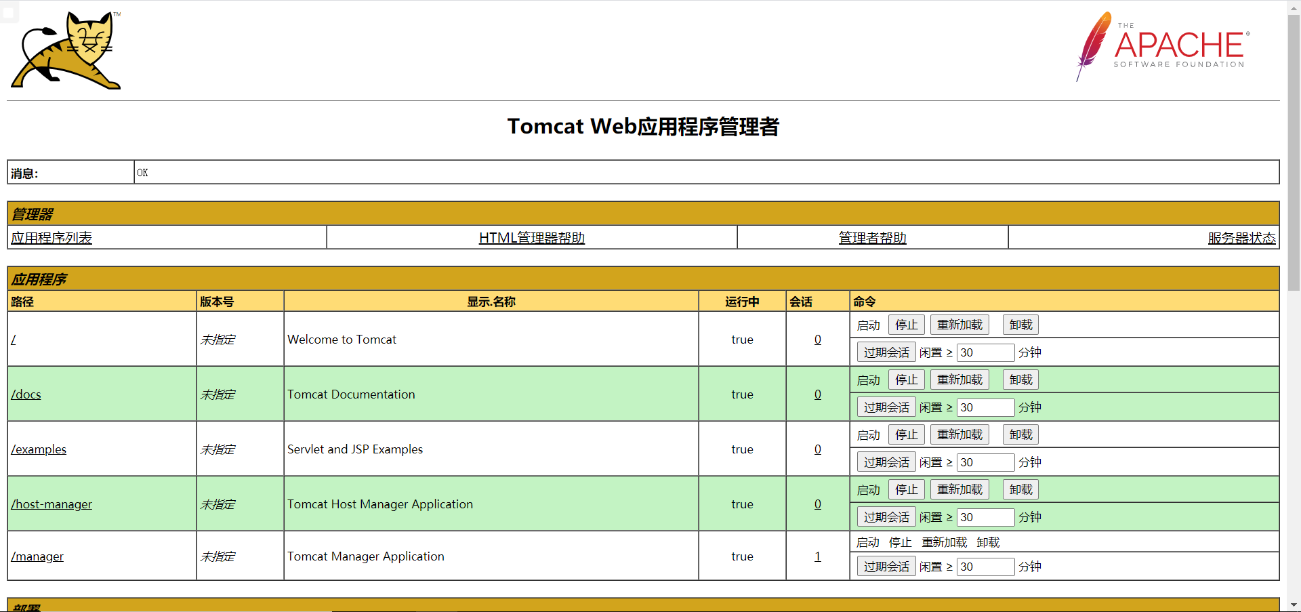
Task: Undeploy the /examples application
Action: click(1020, 435)
